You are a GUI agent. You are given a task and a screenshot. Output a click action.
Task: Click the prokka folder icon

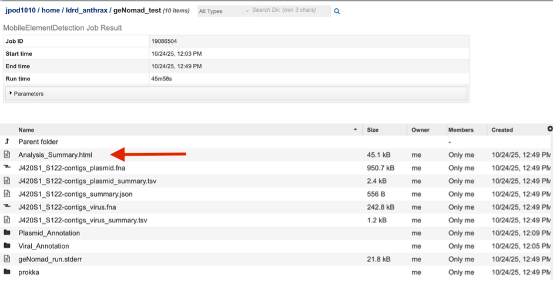pos(7,272)
